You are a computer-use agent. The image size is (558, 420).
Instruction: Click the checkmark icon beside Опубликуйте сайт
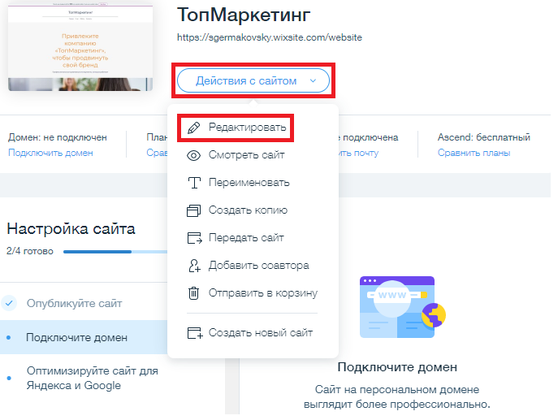click(9, 303)
